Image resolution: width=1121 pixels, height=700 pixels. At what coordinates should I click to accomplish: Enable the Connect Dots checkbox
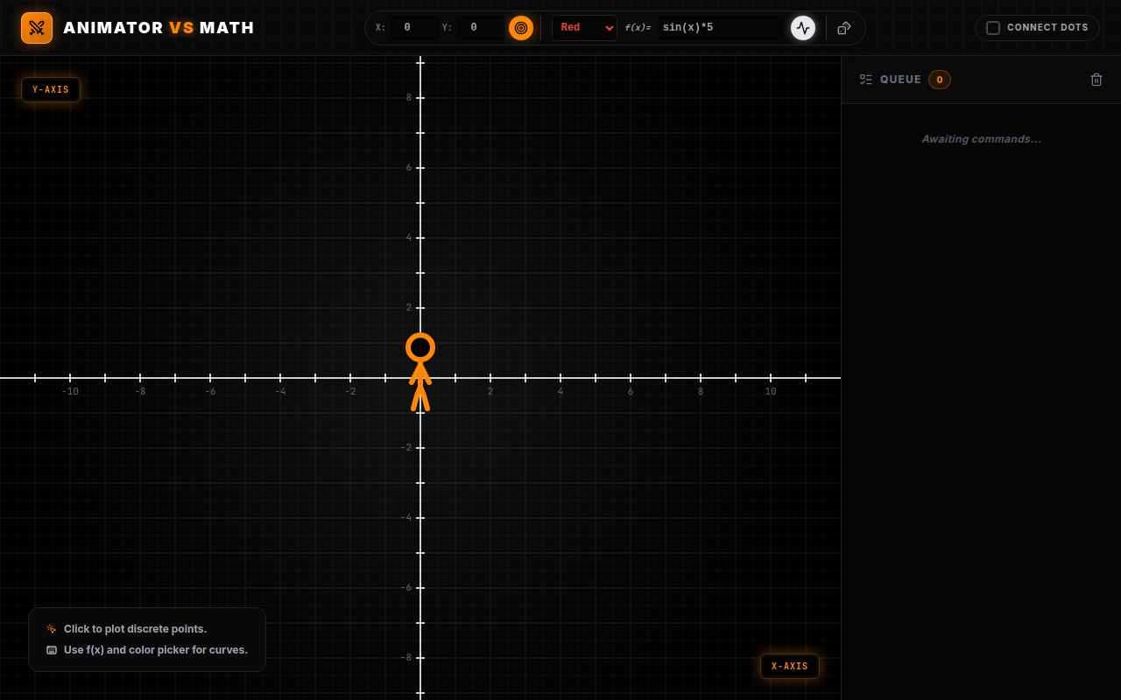(993, 28)
